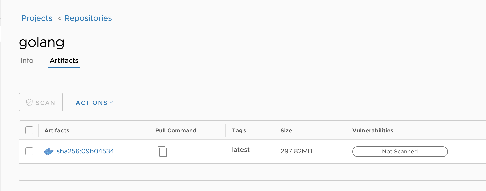This screenshot has height=191, width=486.
Task: Open the Projects breadcrumb link
Action: [37, 18]
